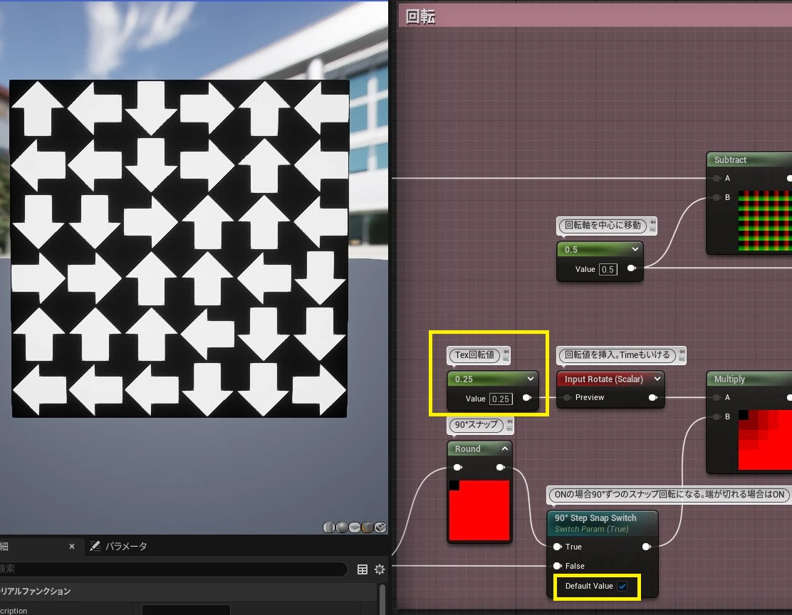Image resolution: width=792 pixels, height=615 pixels.
Task: Toggle Default Value checkbox on Snap Switch
Action: (x=622, y=587)
